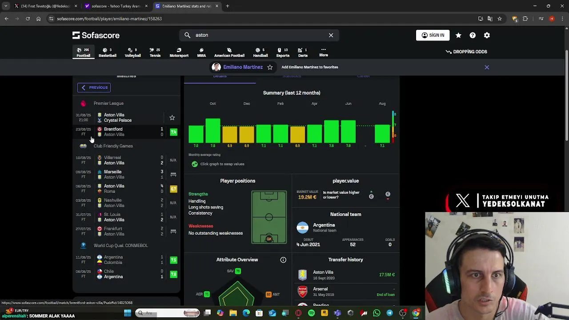
Task: Select the Volleyball sport tab
Action: click(x=132, y=52)
